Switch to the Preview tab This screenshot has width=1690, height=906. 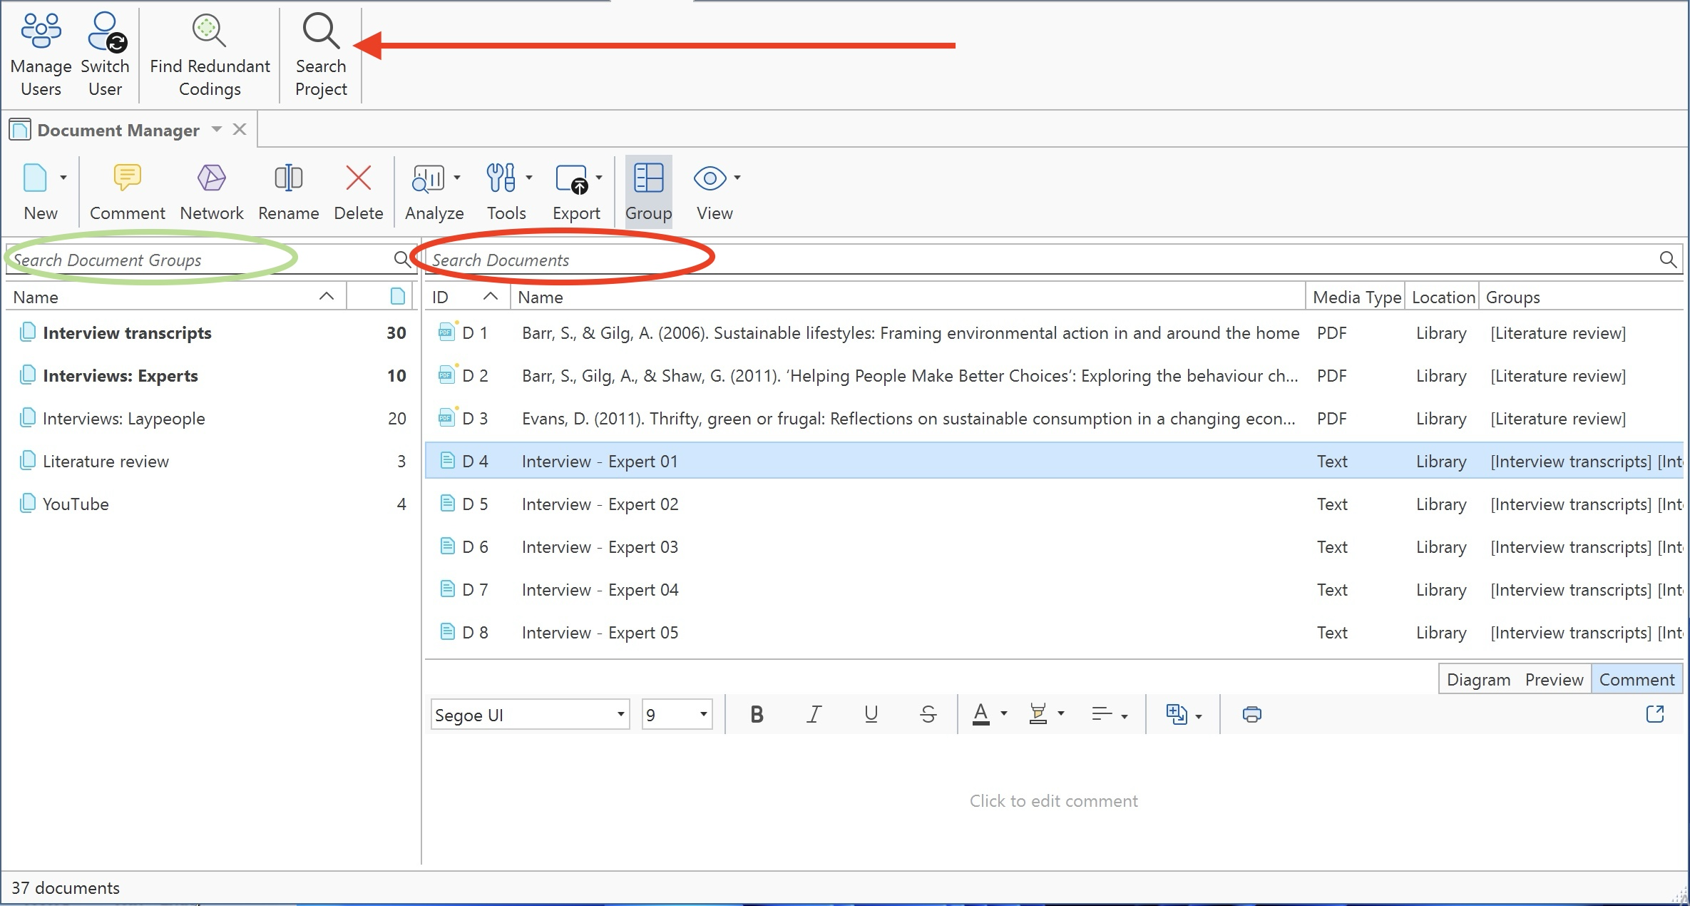click(x=1553, y=678)
